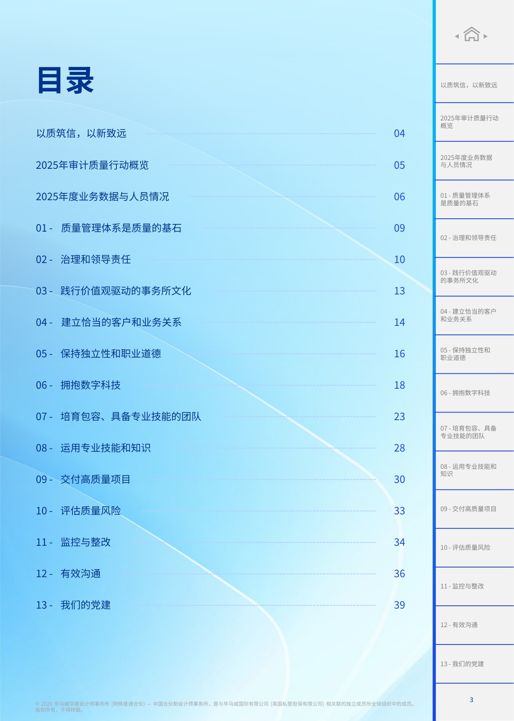This screenshot has width=514, height=721.
Task: Click page number 30 in contents
Action: click(x=399, y=479)
